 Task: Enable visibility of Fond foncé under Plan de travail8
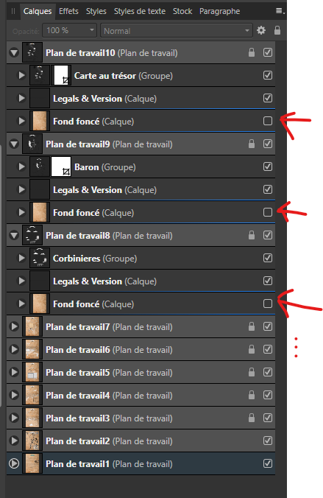(x=268, y=304)
